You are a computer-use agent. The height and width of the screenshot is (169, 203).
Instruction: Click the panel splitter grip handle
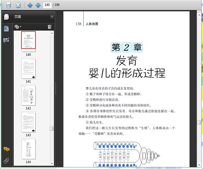[56, 88]
